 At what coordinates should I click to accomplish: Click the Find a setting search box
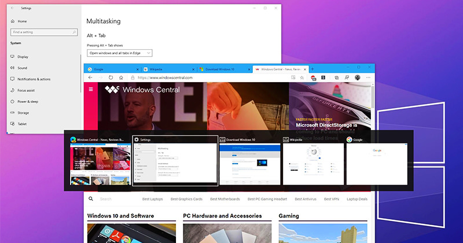point(44,32)
